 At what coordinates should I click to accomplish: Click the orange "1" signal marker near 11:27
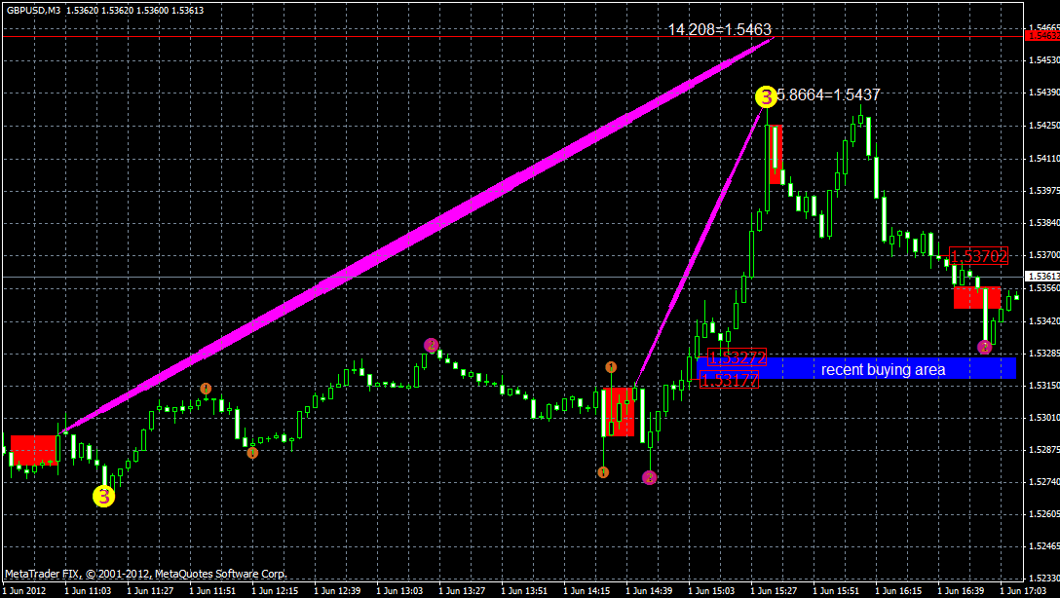[206, 388]
